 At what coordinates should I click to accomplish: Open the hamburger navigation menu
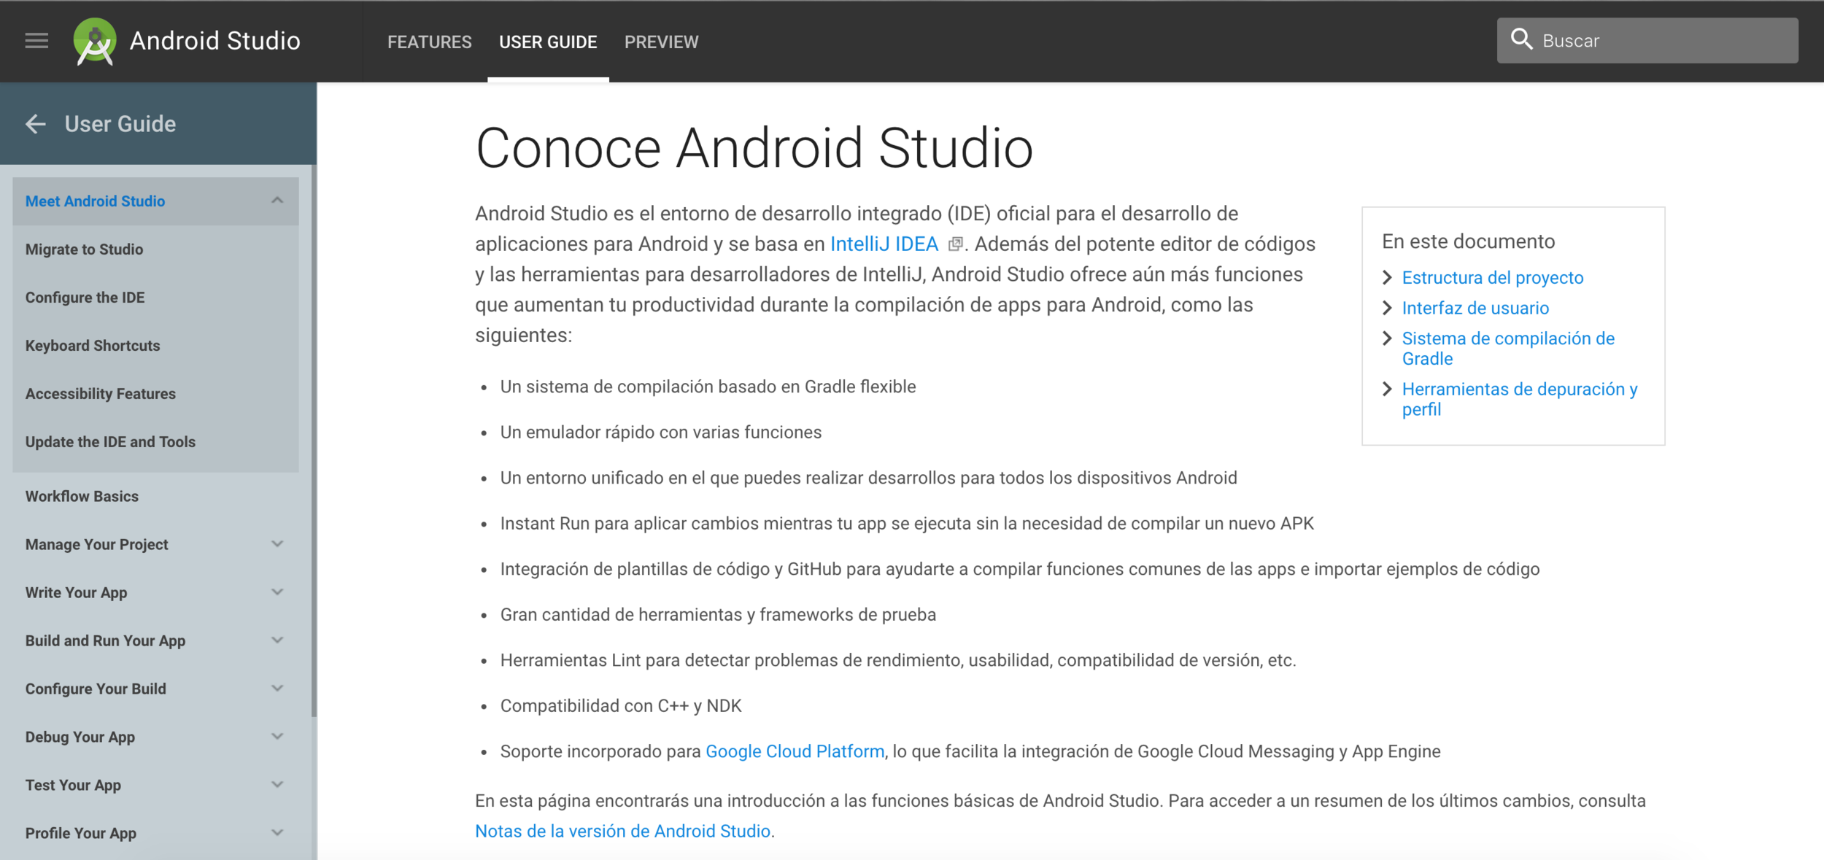pos(36,41)
